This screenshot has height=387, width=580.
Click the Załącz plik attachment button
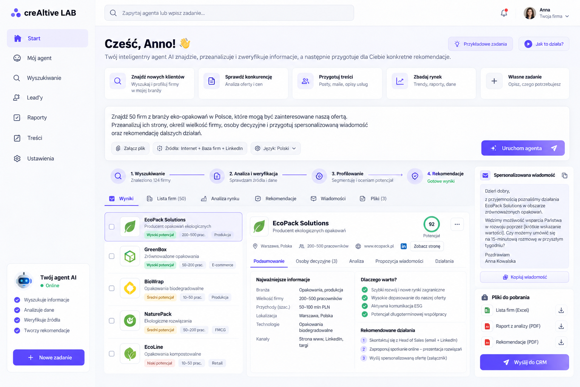click(131, 149)
